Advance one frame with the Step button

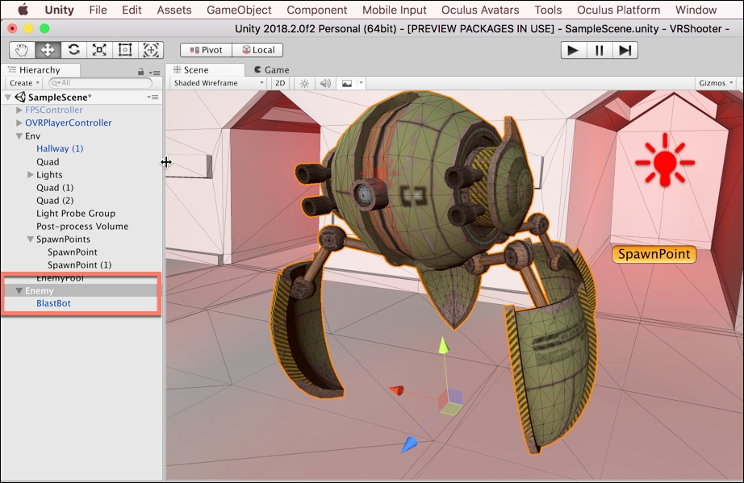tap(625, 50)
